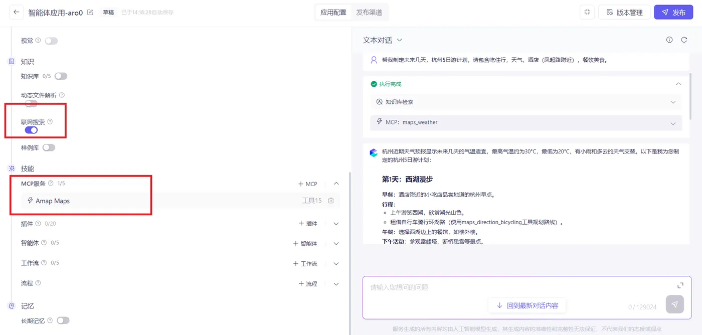
Task: Add a new MCP service
Action: pos(308,184)
